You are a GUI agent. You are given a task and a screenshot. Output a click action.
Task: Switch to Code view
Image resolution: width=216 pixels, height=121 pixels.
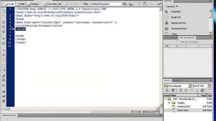click(x=9, y=4)
